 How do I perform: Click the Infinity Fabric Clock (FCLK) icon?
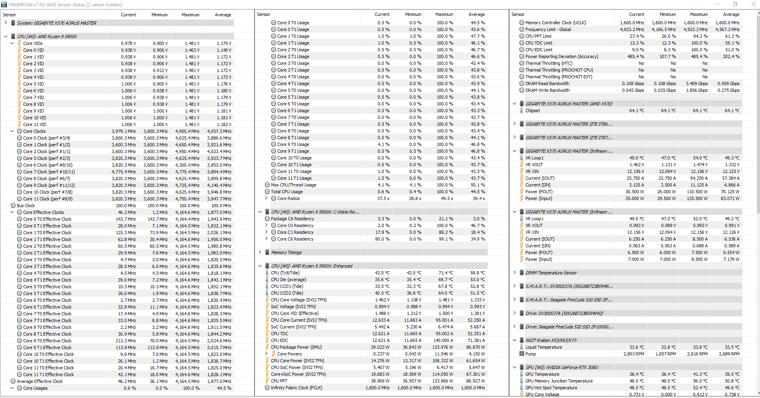pos(267,388)
